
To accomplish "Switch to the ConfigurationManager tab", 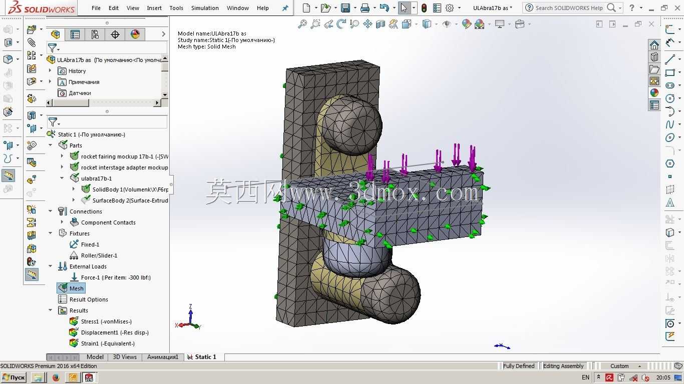I will (95, 34).
